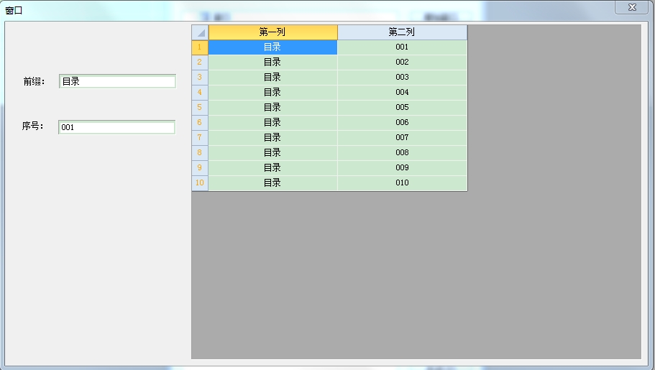Click the cell with value 007
This screenshot has height=370, width=655.
tap(402, 137)
